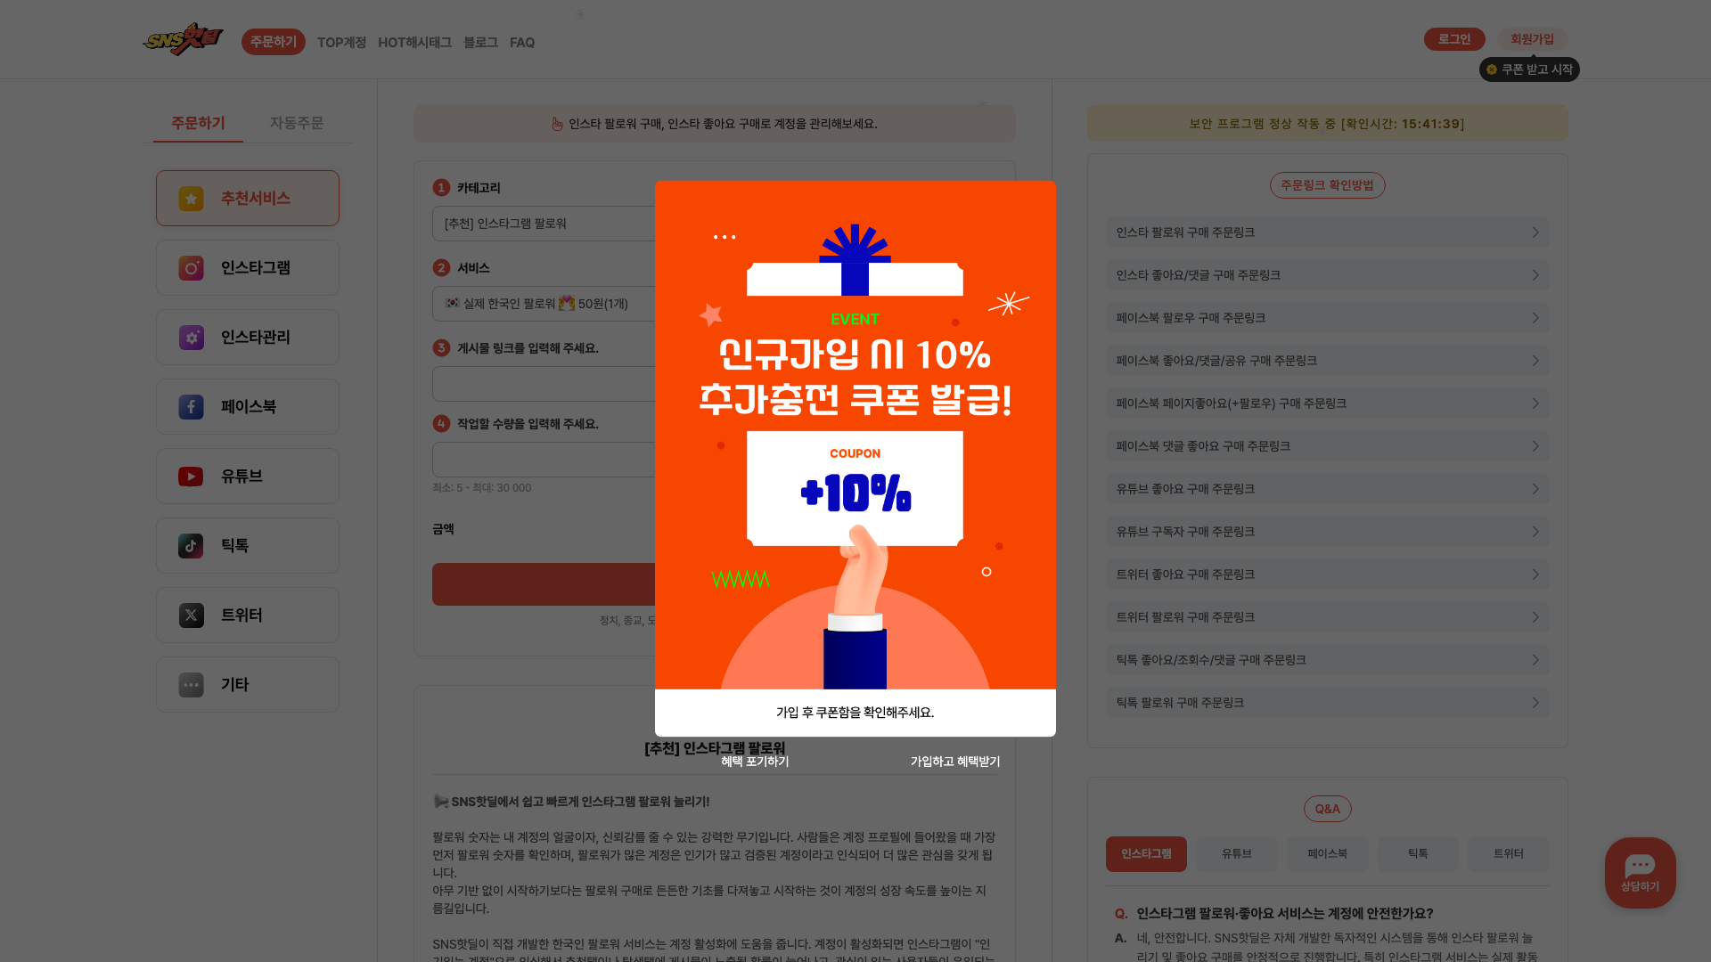Viewport: 1711px width, 962px height.
Task: Open the 트위터 X icon
Action: (191, 616)
